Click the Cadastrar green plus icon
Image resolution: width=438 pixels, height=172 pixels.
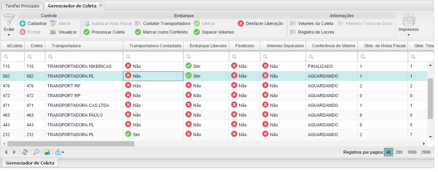23,23
